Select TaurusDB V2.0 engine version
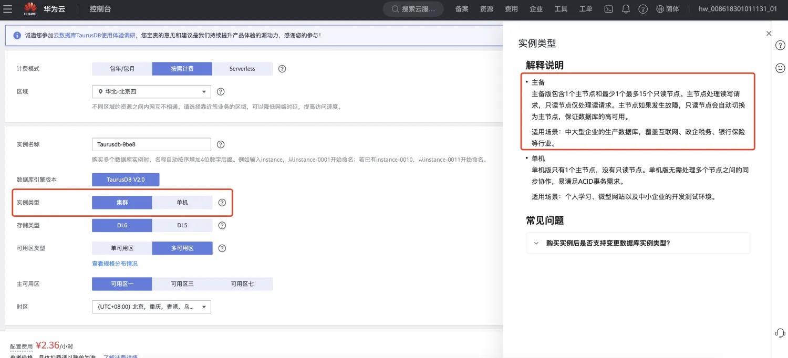Image resolution: width=788 pixels, height=358 pixels. [x=126, y=180]
